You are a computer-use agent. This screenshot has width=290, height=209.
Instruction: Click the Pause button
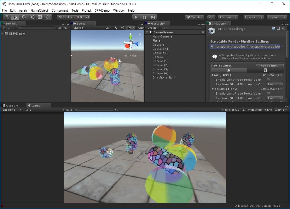coord(144,17)
